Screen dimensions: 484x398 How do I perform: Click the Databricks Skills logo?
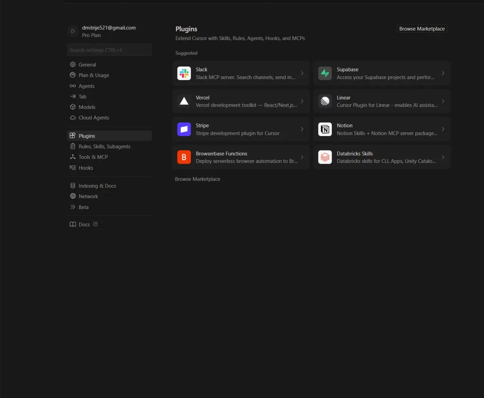pyautogui.click(x=325, y=157)
